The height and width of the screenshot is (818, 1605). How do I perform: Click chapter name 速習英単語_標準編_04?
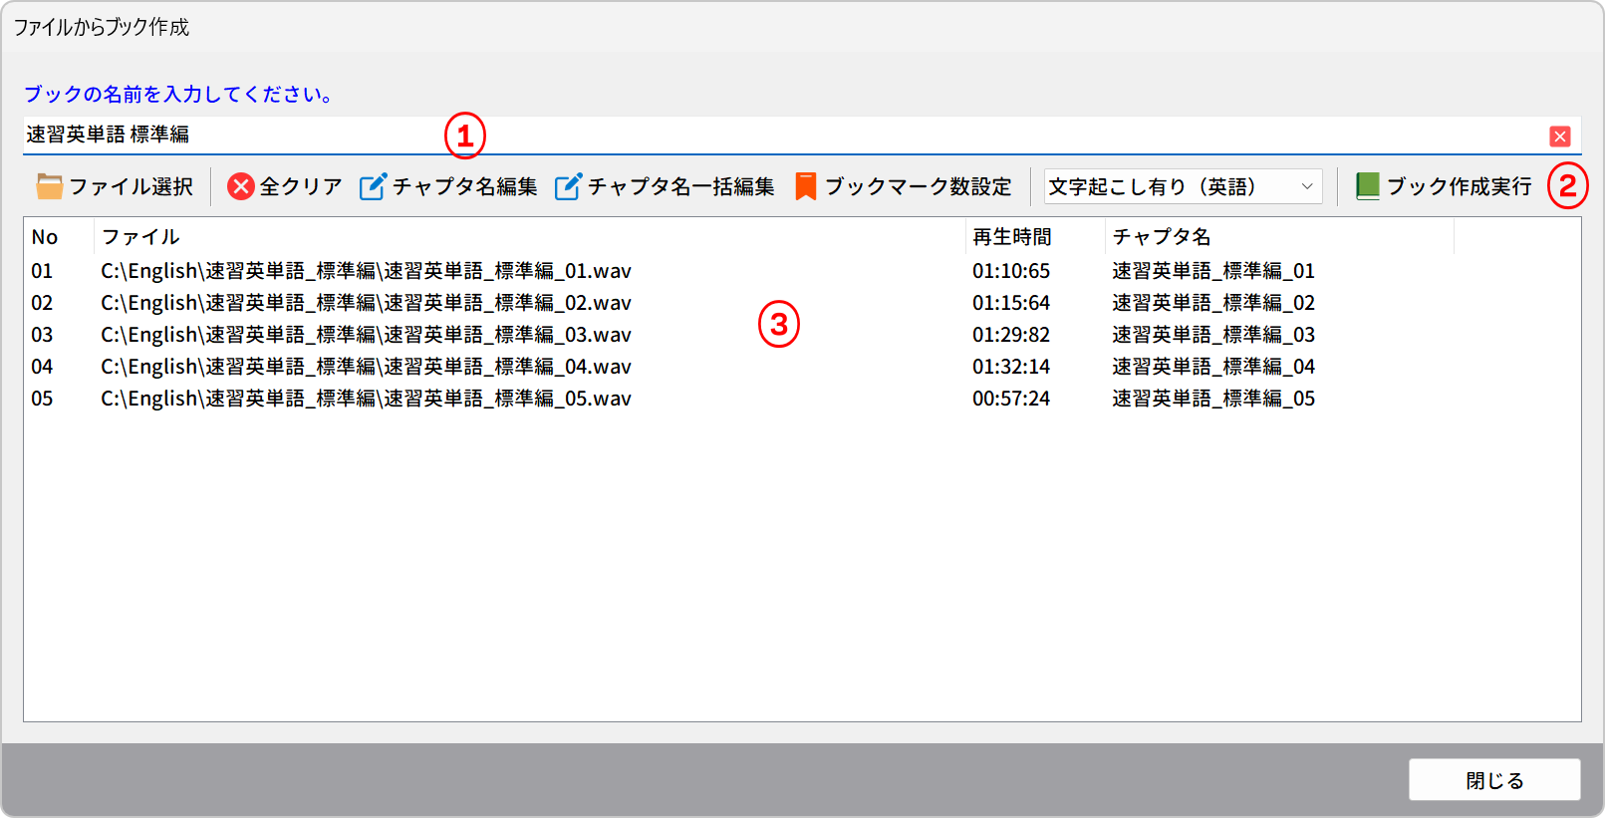point(1213,367)
